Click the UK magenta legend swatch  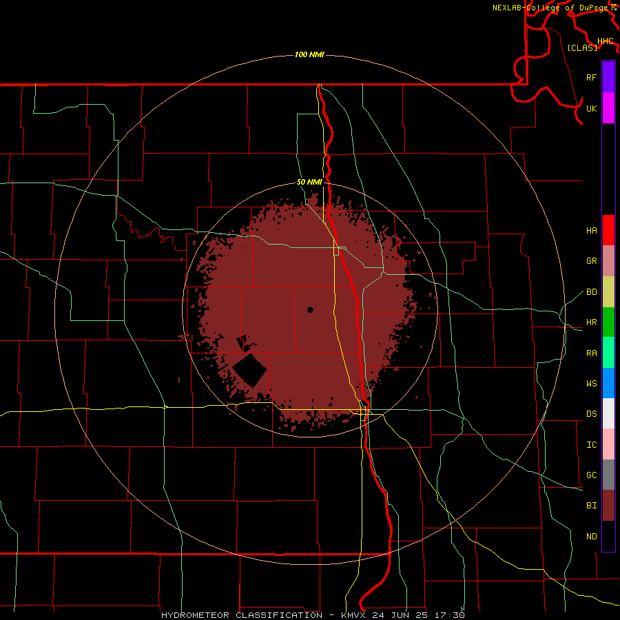(608, 108)
